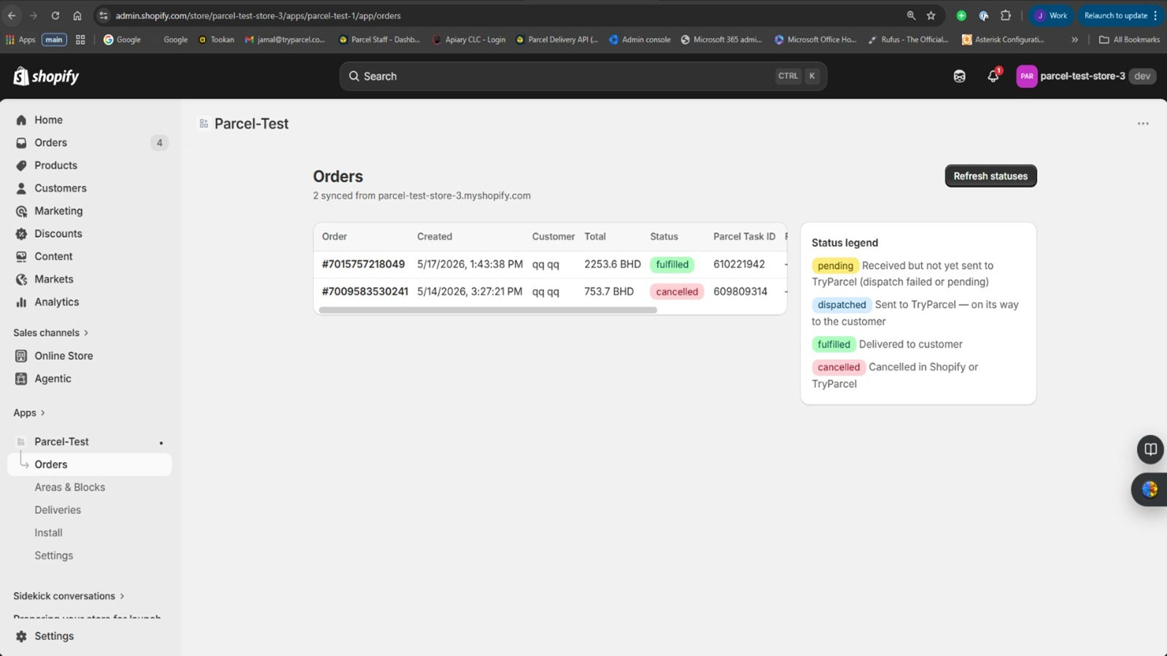
Task: Open Areas & Blocks page
Action: point(69,488)
